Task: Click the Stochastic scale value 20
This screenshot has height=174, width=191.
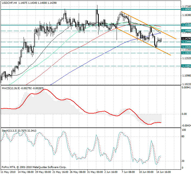Action: 183,161
